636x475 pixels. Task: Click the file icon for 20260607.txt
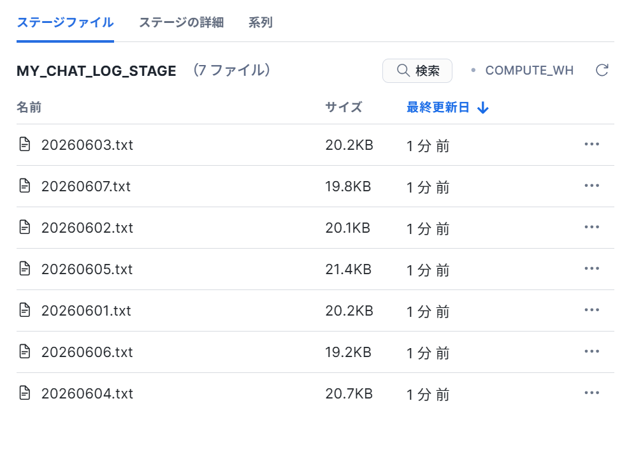(25, 186)
